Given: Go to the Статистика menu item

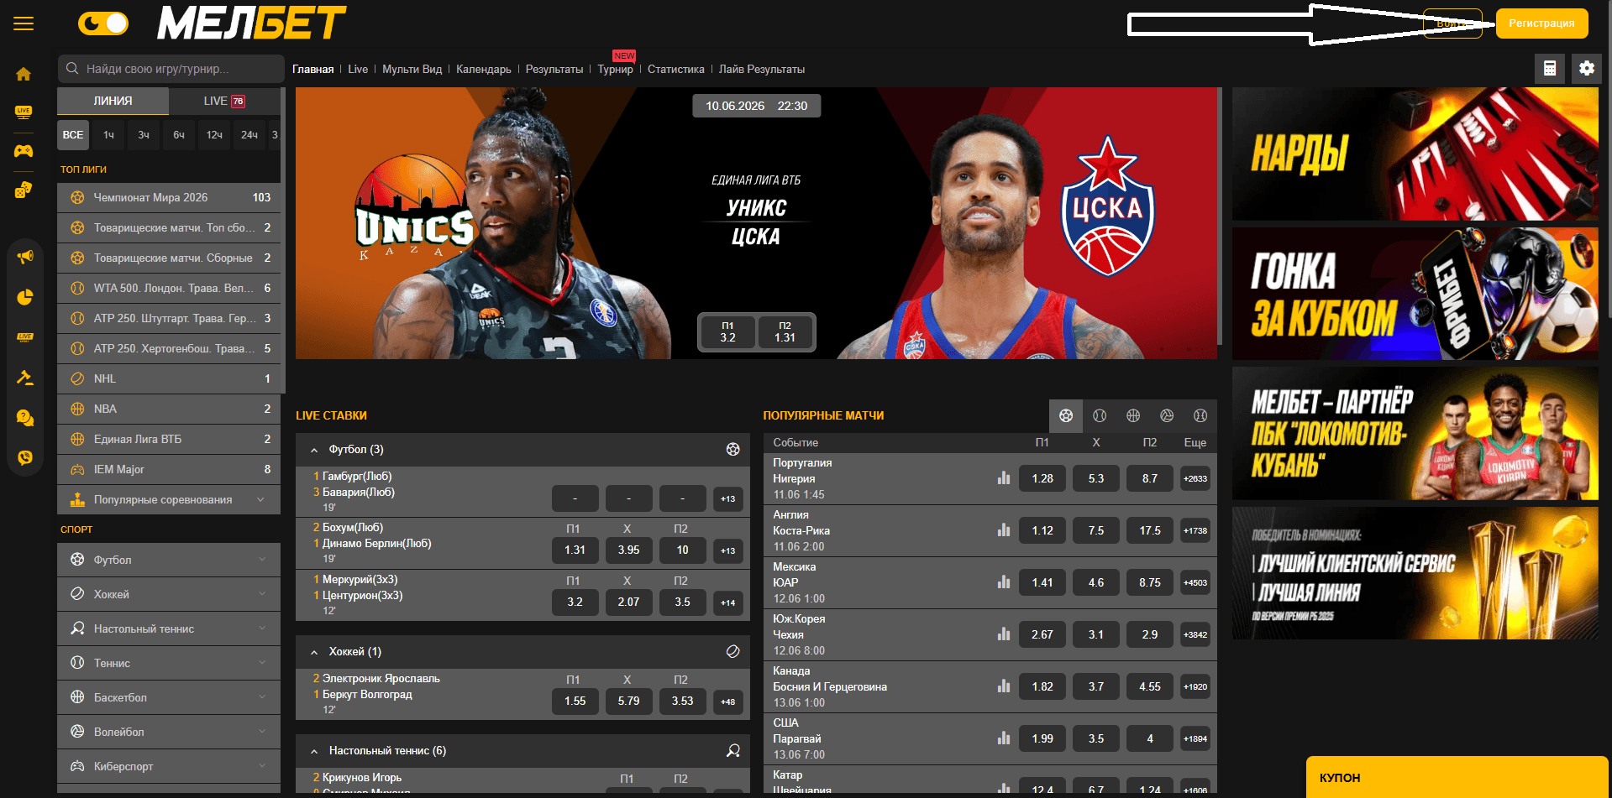Looking at the screenshot, I should [675, 69].
